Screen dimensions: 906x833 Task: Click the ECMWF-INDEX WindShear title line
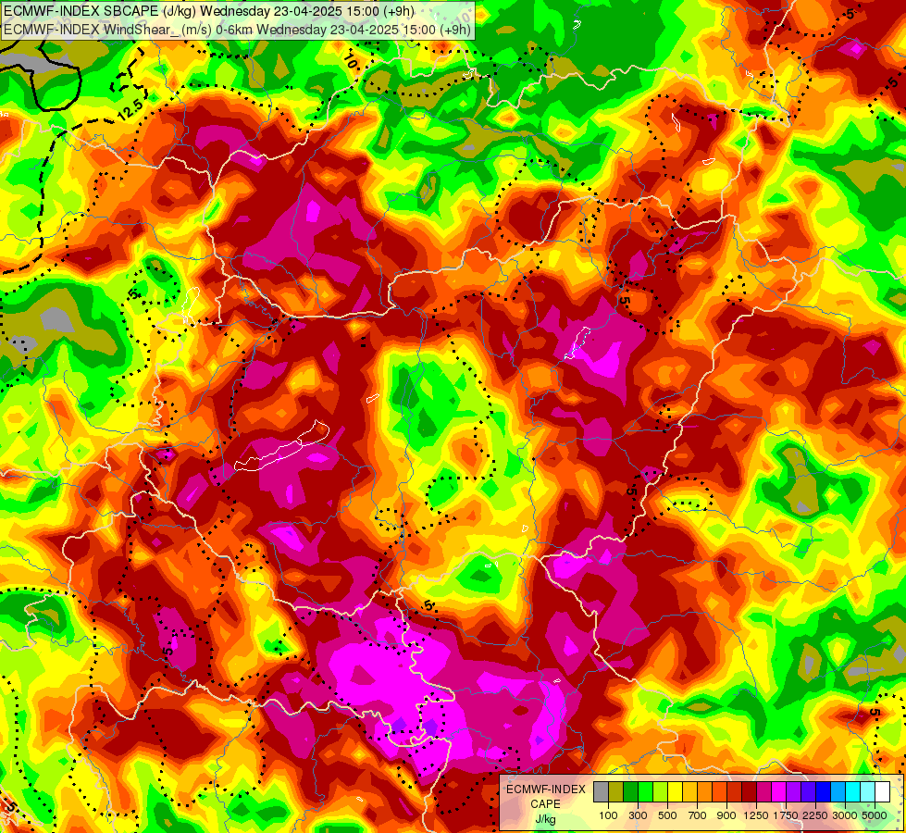pyautogui.click(x=238, y=30)
